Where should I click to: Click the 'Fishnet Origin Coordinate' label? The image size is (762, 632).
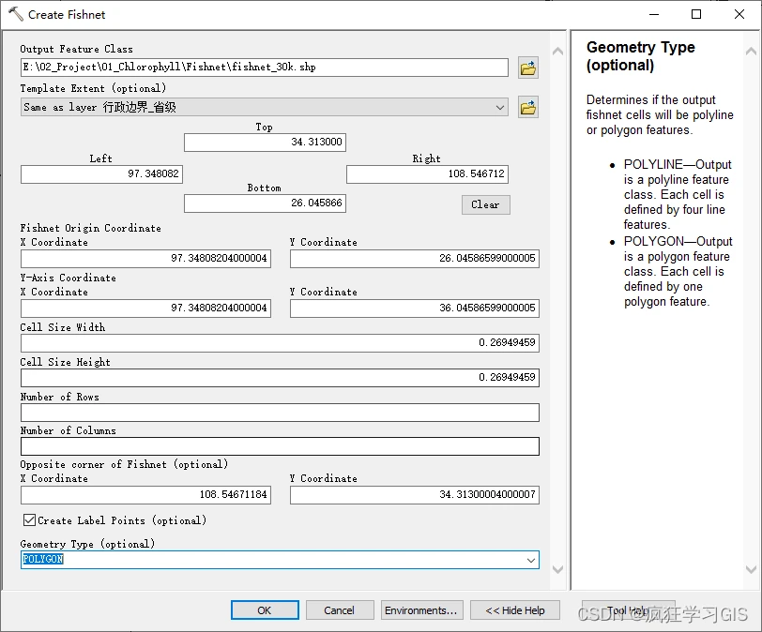[91, 228]
